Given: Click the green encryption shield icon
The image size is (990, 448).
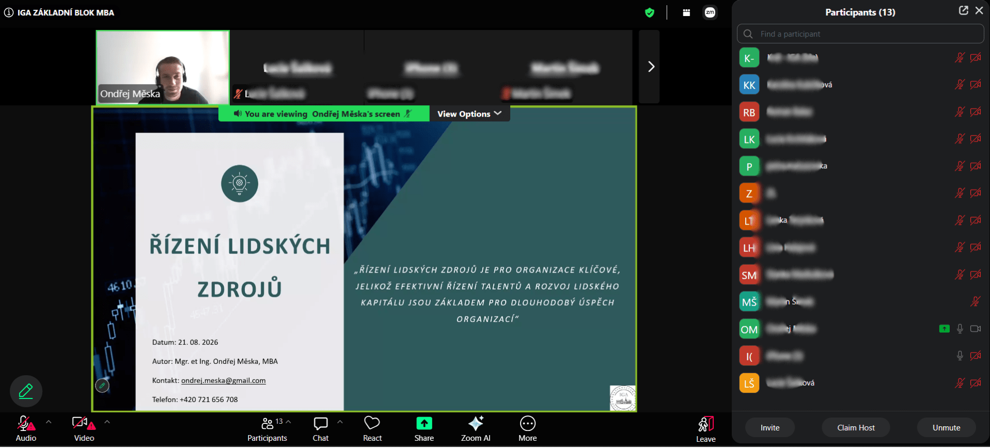Looking at the screenshot, I should click(x=650, y=13).
